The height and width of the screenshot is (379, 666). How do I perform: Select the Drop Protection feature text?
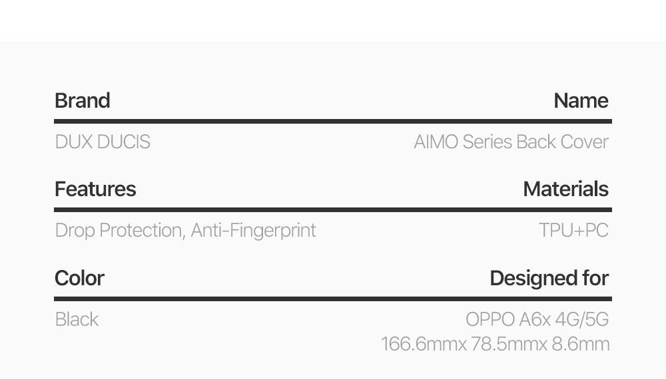point(119,230)
